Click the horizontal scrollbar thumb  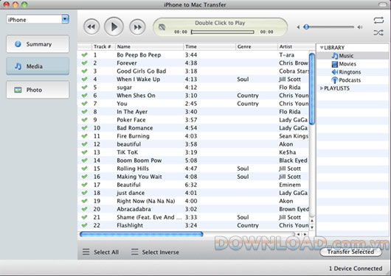pos(141,234)
